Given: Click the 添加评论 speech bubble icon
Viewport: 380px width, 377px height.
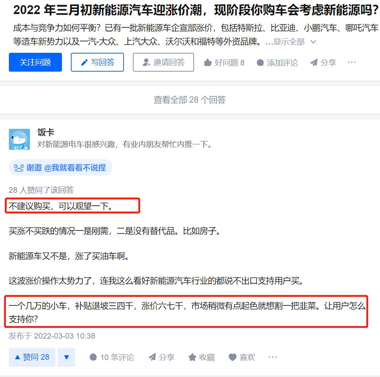Looking at the screenshot, I should [x=260, y=63].
